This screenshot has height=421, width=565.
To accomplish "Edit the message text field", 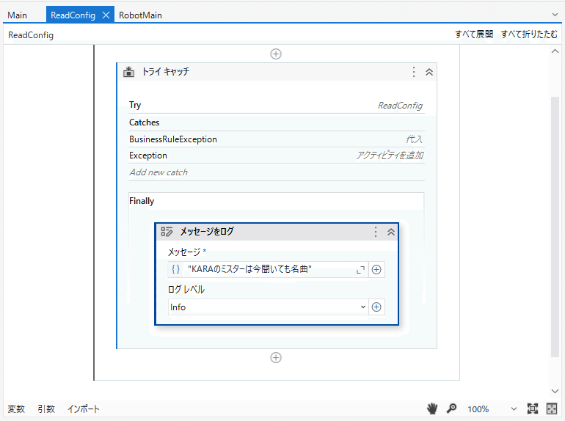I will point(269,269).
